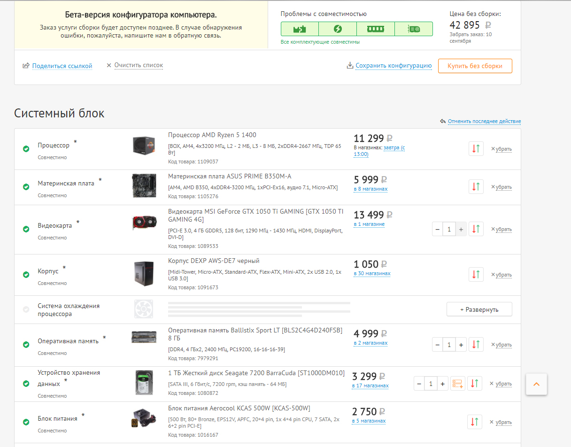Click the MSI video card thumbnail
The width and height of the screenshot is (571, 447).
tap(144, 223)
